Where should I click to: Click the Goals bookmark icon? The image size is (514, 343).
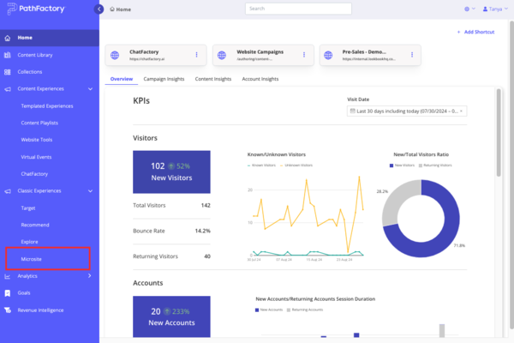[8, 293]
